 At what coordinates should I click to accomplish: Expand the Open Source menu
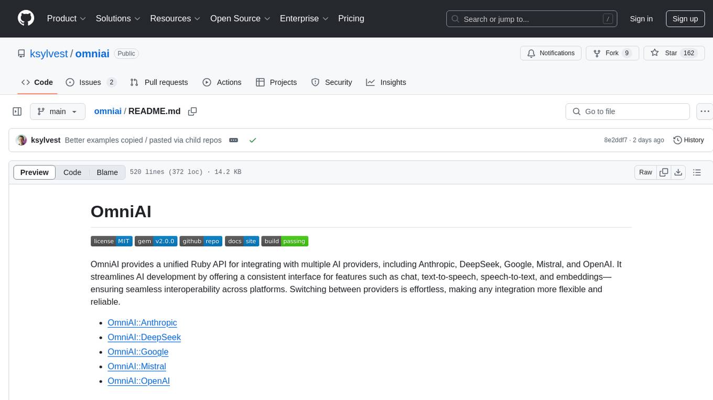point(240,18)
